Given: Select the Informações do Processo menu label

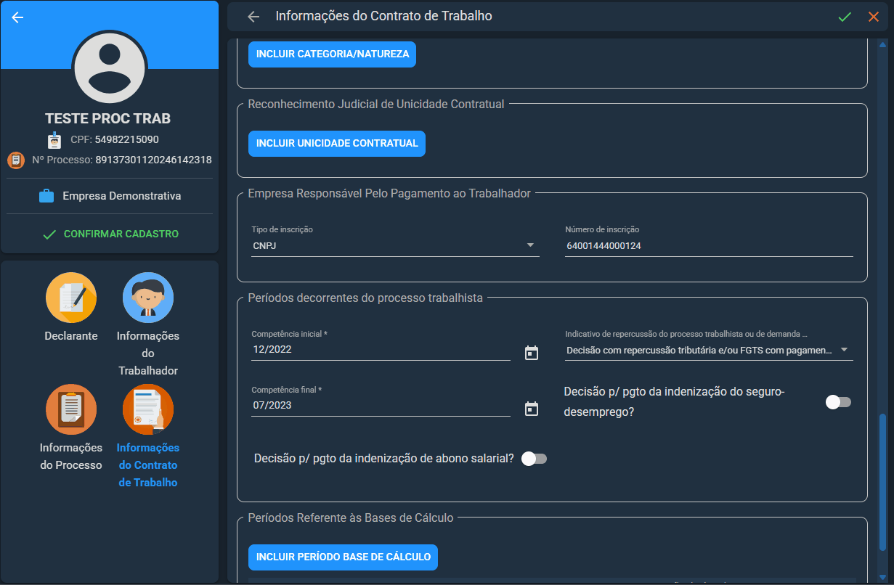Looking at the screenshot, I should (x=71, y=457).
